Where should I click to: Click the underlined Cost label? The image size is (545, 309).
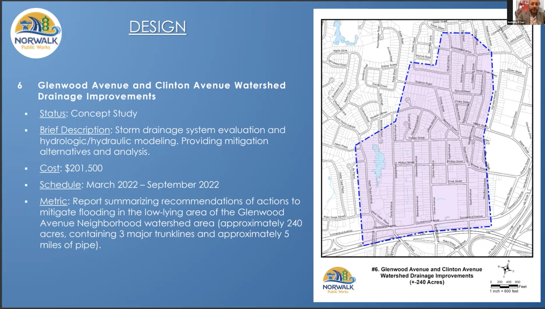[50, 168]
